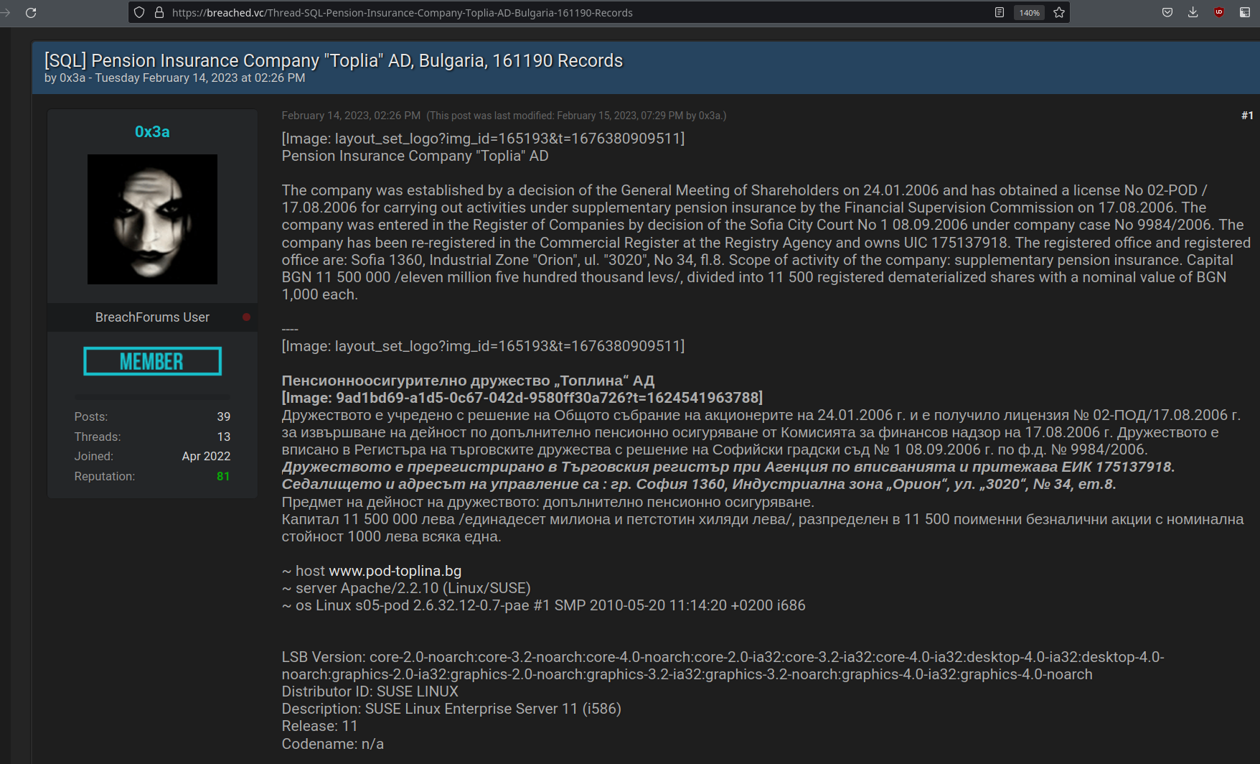Click the image placeholder starting with 9ad1bd69
The height and width of the screenshot is (764, 1260).
point(522,398)
